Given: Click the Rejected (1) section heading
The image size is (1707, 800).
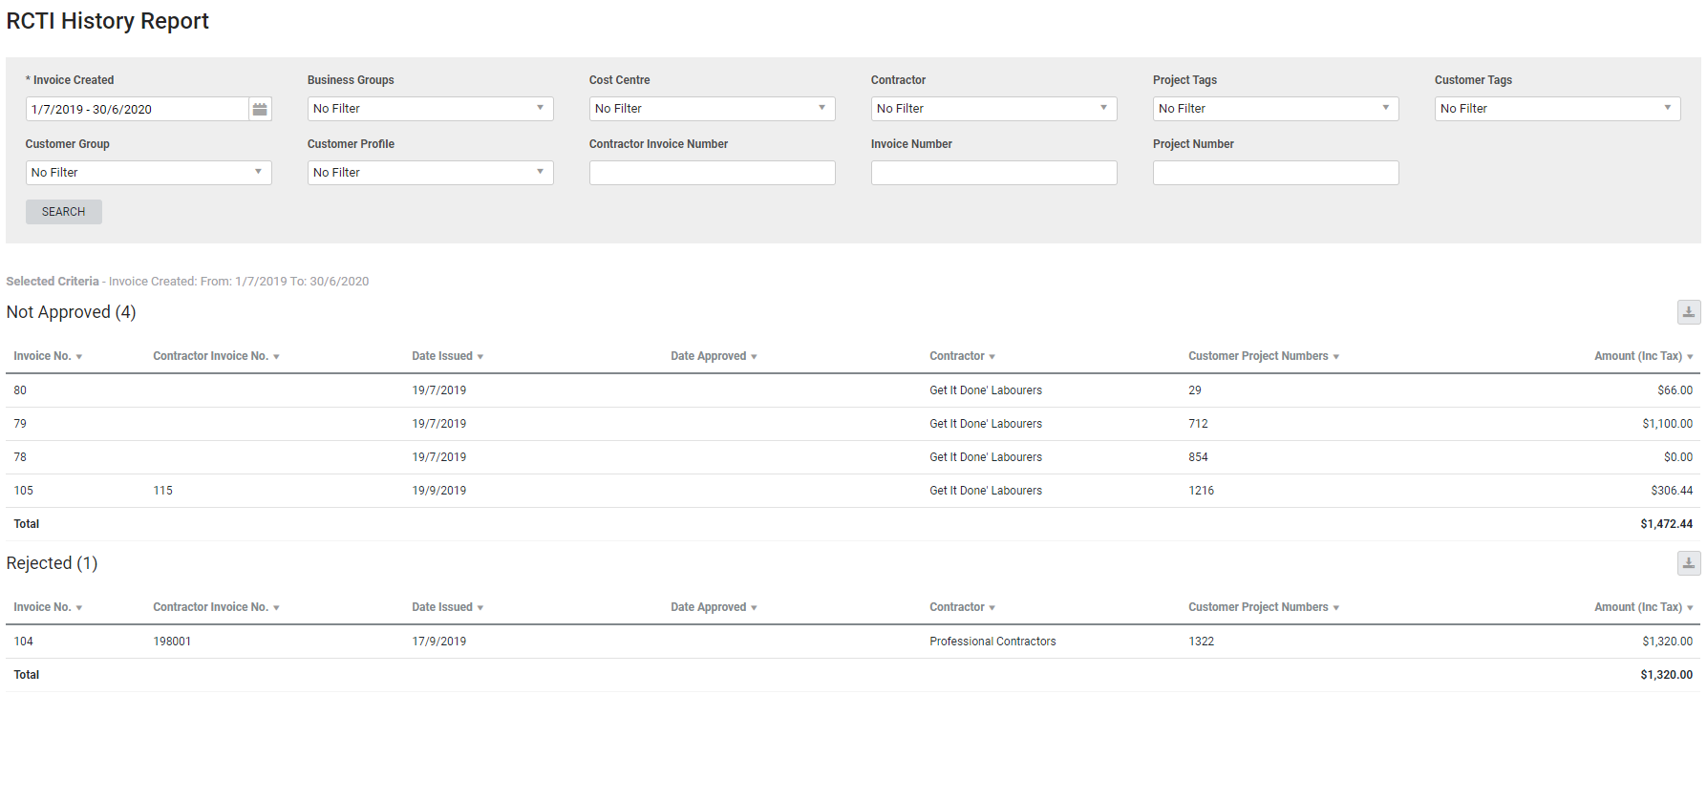Looking at the screenshot, I should 52,563.
